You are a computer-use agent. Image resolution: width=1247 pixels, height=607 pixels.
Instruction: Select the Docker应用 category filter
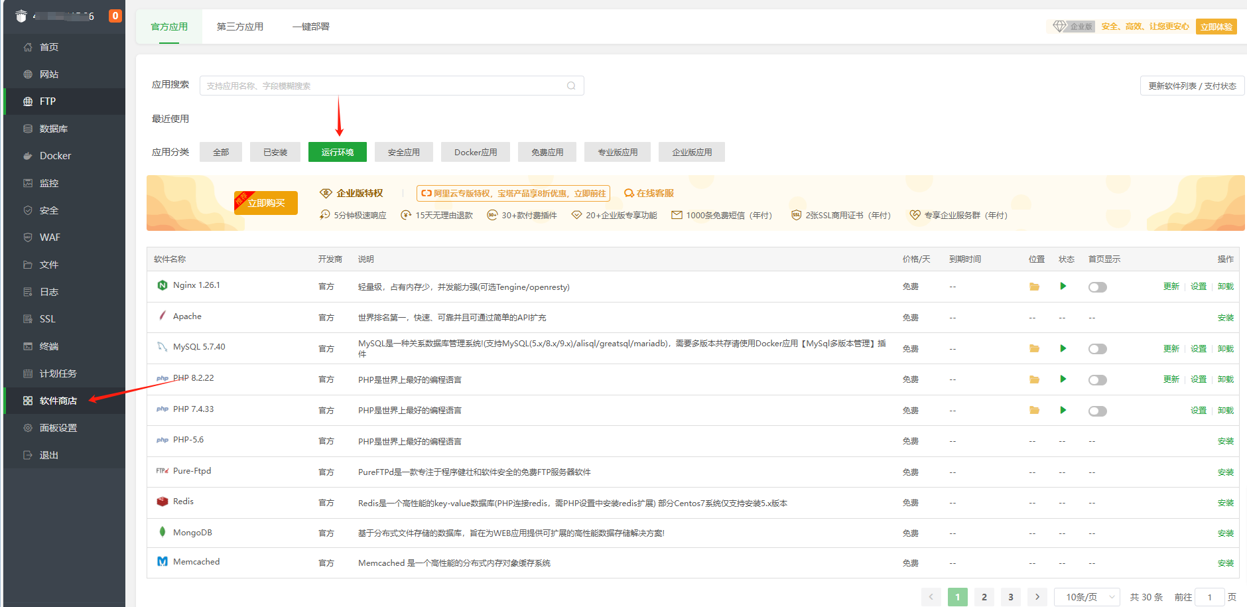476,152
